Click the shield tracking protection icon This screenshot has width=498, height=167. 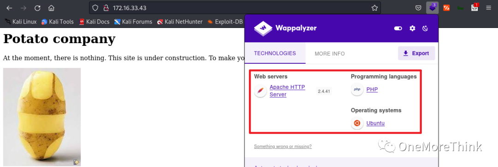(96, 8)
